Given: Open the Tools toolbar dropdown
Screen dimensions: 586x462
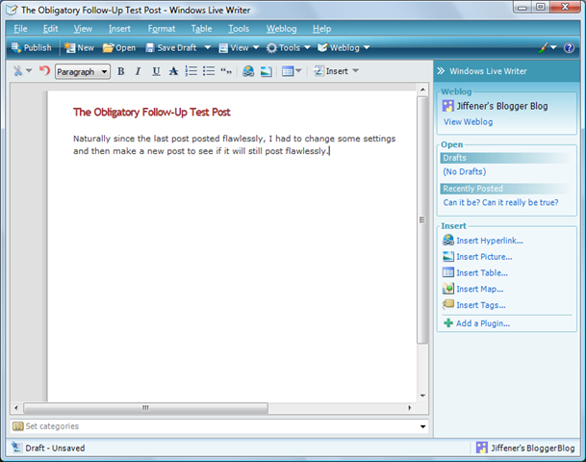Looking at the screenshot, I should point(288,48).
